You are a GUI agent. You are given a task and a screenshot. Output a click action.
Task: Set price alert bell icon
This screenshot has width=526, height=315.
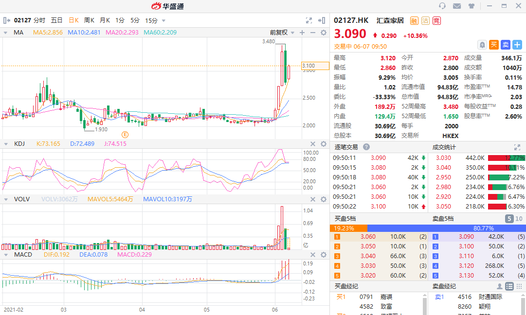482,45
